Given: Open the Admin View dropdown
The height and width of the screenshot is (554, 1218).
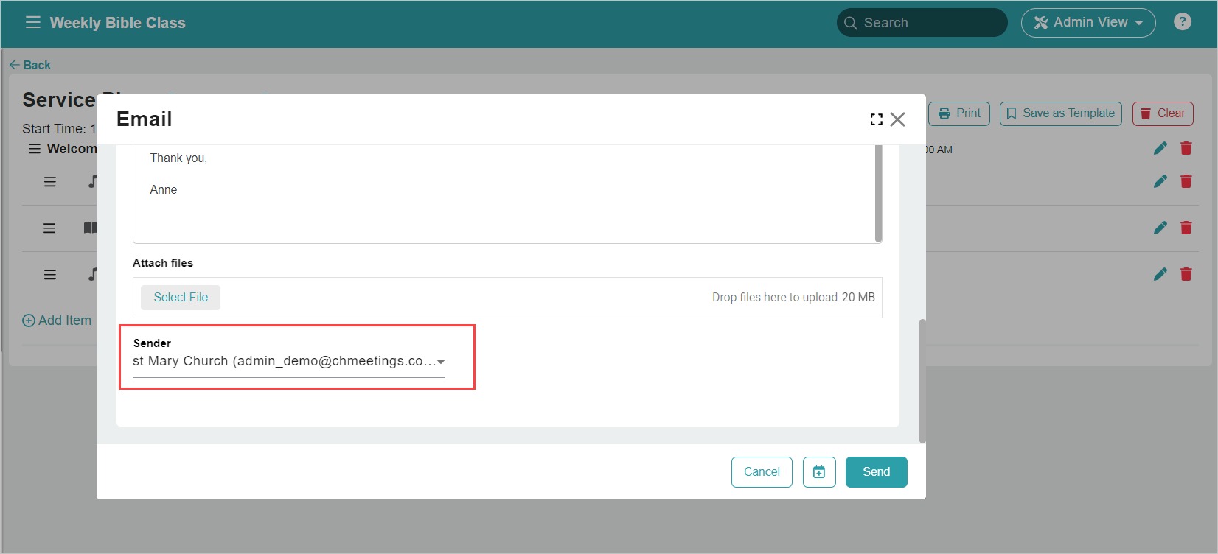Looking at the screenshot, I should coord(1088,23).
